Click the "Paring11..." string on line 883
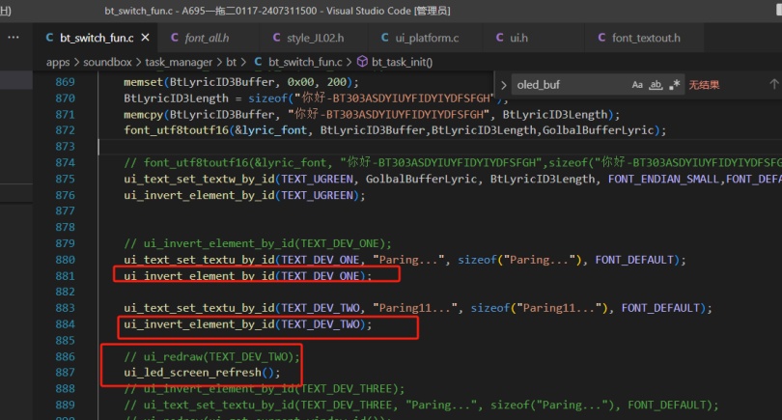Screen dimensions: 782x420 click(x=415, y=308)
